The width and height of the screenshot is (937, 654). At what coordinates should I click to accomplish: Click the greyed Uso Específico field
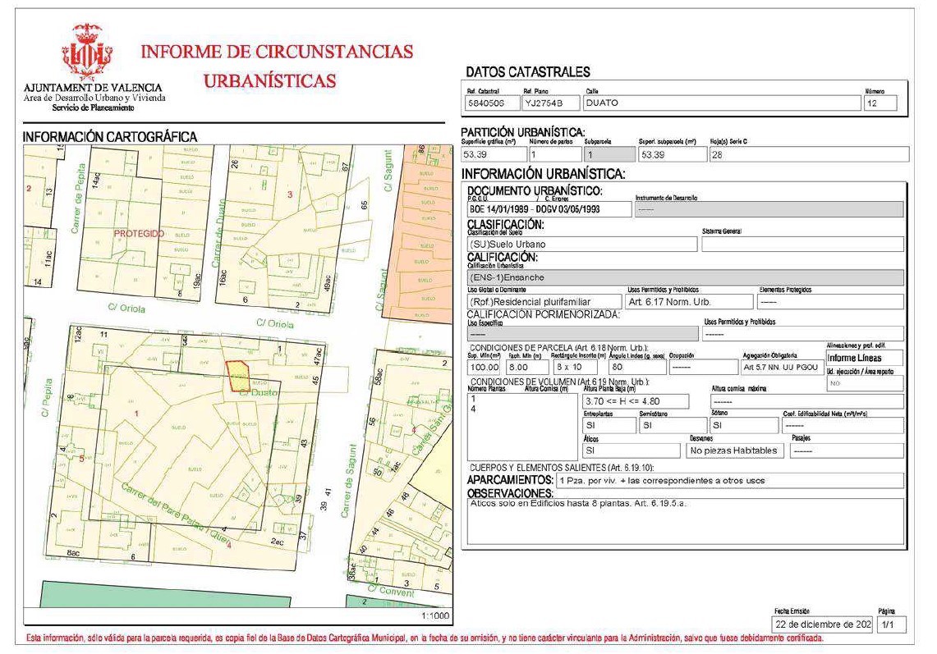coord(582,333)
